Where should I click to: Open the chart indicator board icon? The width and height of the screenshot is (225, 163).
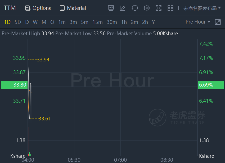111,8
